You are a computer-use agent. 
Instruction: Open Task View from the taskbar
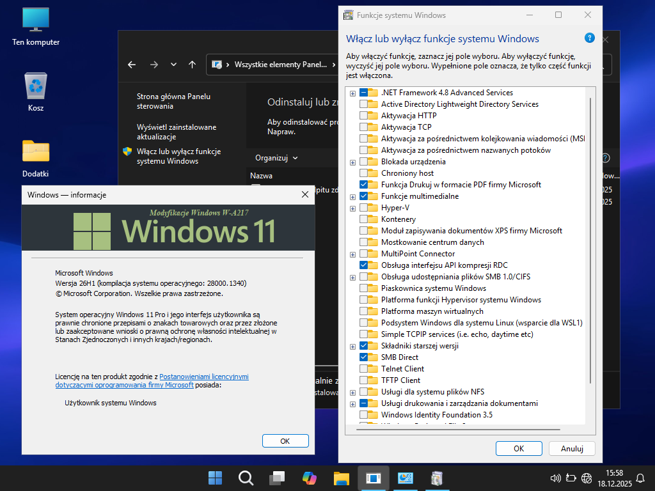tap(277, 478)
